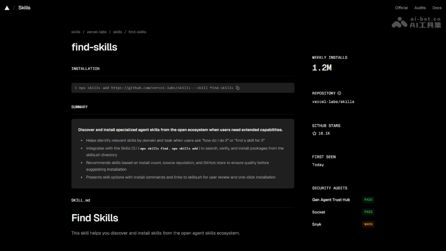Click the 'SUMMARY' section heading
This screenshot has height=251, width=446.
point(80,107)
